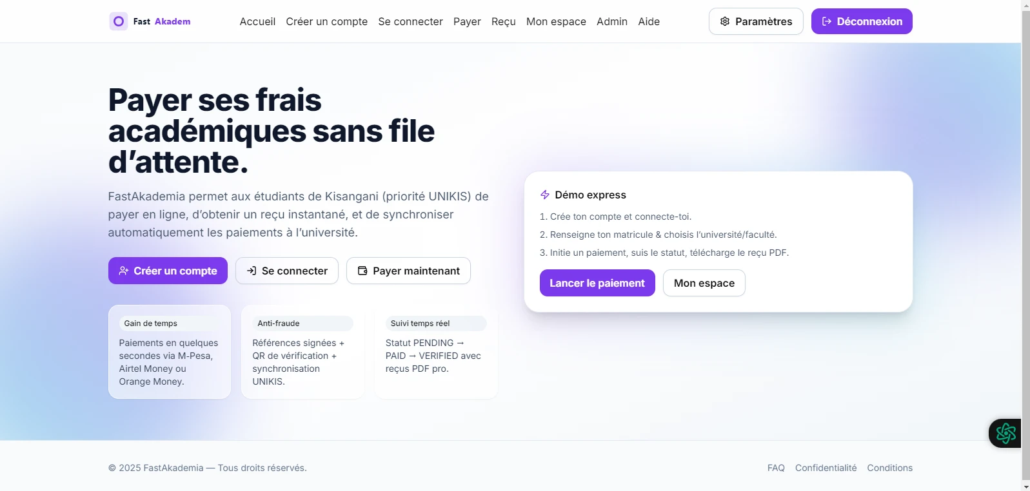
Task: Select Reçu in the top navigation
Action: (x=503, y=21)
